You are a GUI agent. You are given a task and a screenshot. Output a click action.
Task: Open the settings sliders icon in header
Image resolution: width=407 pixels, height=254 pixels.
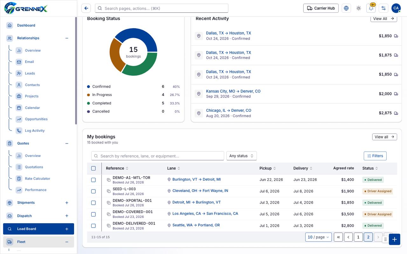pos(383,8)
